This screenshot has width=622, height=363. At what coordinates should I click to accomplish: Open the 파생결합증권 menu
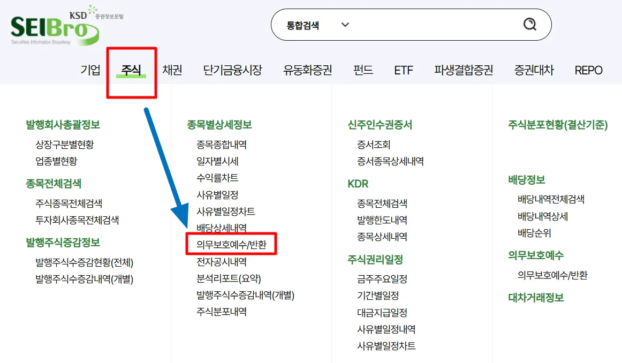463,70
